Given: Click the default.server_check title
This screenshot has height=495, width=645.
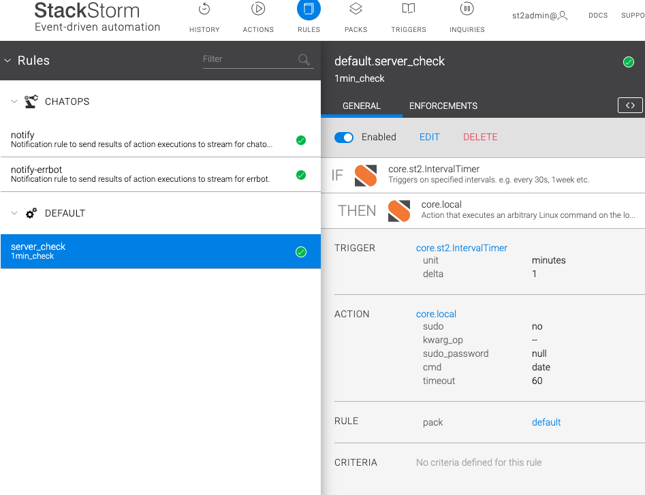Looking at the screenshot, I should (x=390, y=61).
